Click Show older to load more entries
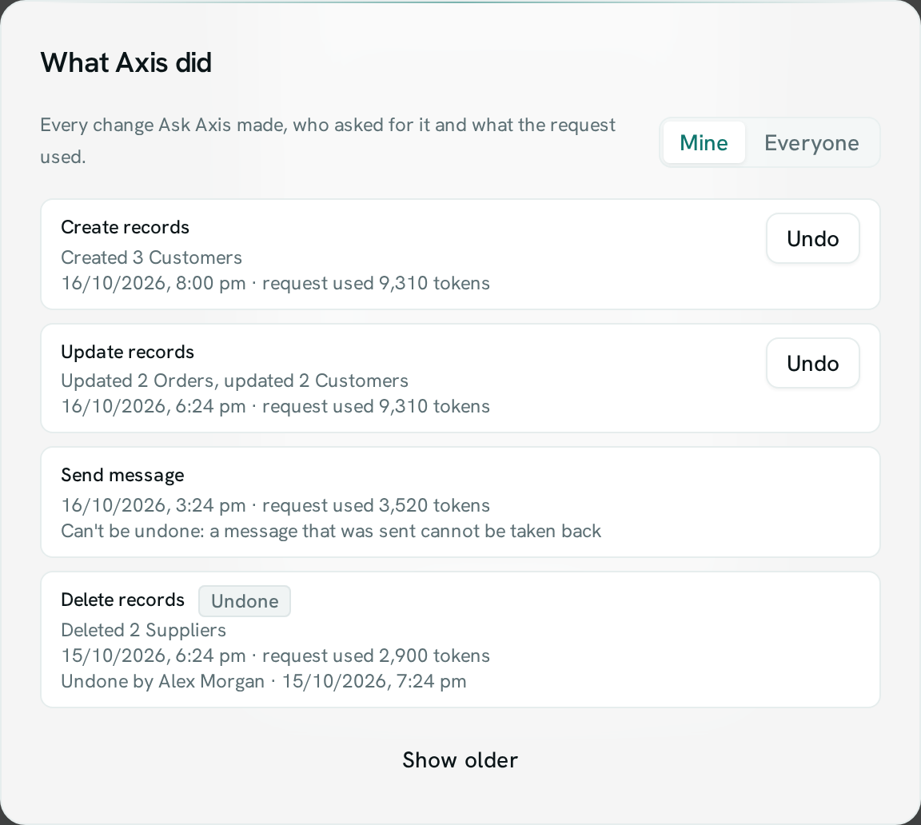Viewport: 921px width, 825px height. click(460, 759)
